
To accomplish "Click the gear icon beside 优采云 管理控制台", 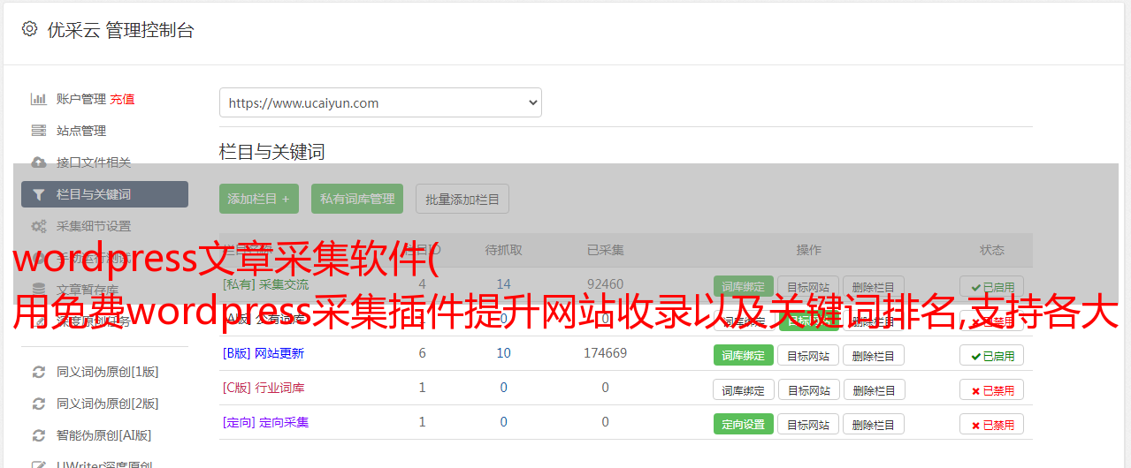I will pos(29,29).
